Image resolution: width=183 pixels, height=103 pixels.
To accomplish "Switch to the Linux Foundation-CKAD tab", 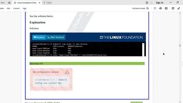I will (x=27, y=3).
